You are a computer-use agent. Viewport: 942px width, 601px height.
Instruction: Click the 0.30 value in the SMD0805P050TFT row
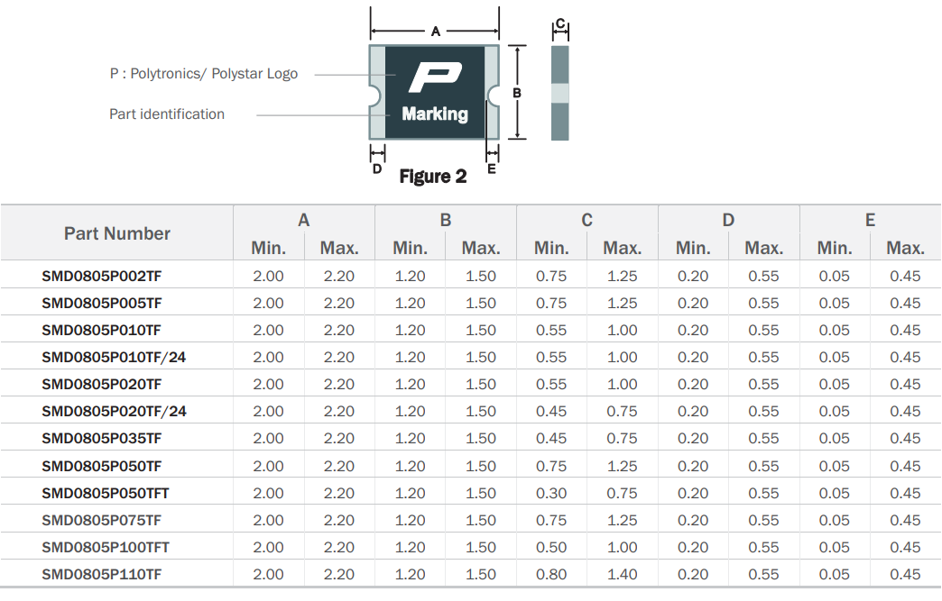point(551,494)
